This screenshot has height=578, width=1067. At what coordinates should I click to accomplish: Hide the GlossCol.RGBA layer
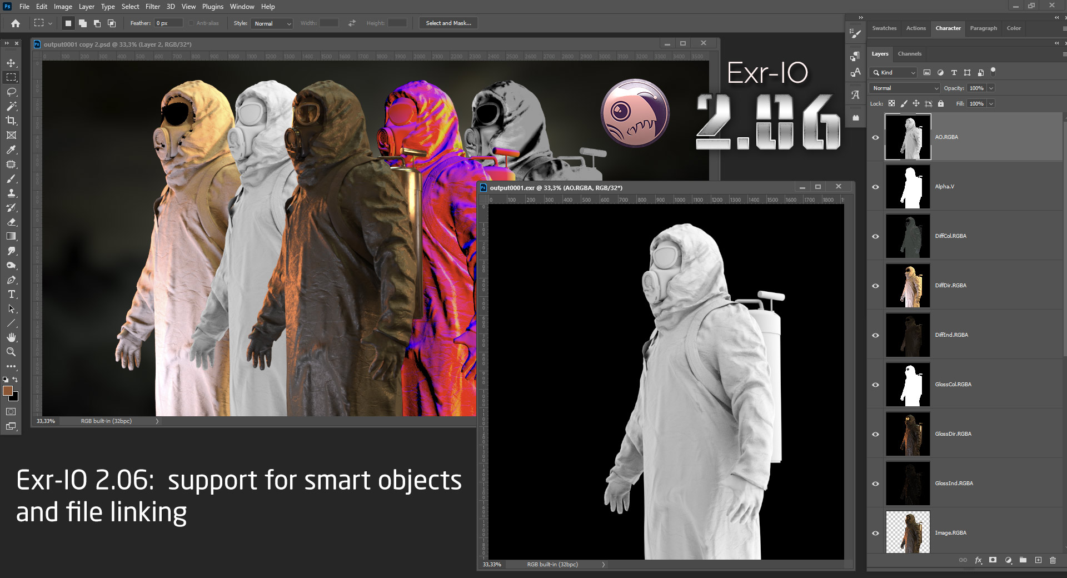pyautogui.click(x=875, y=385)
